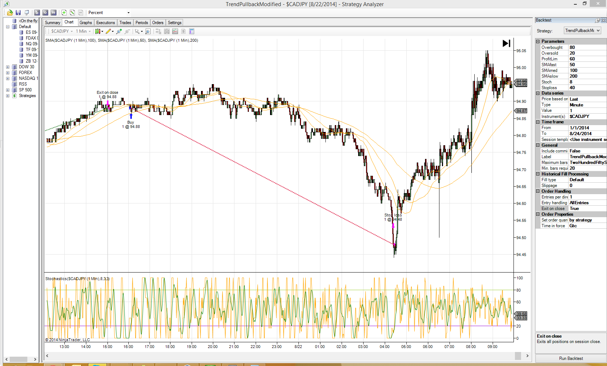Collapse the Order Properties section

click(x=538, y=214)
